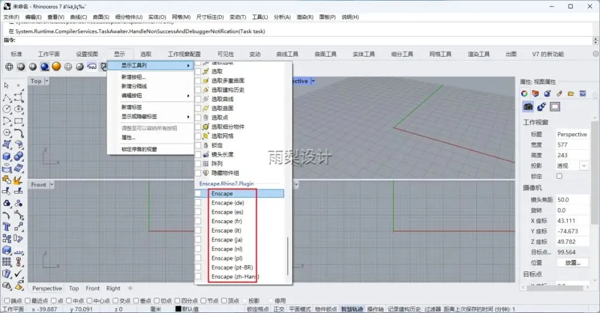Select the Text object T tool
This screenshot has width=600, height=313.
[x=7, y=227]
